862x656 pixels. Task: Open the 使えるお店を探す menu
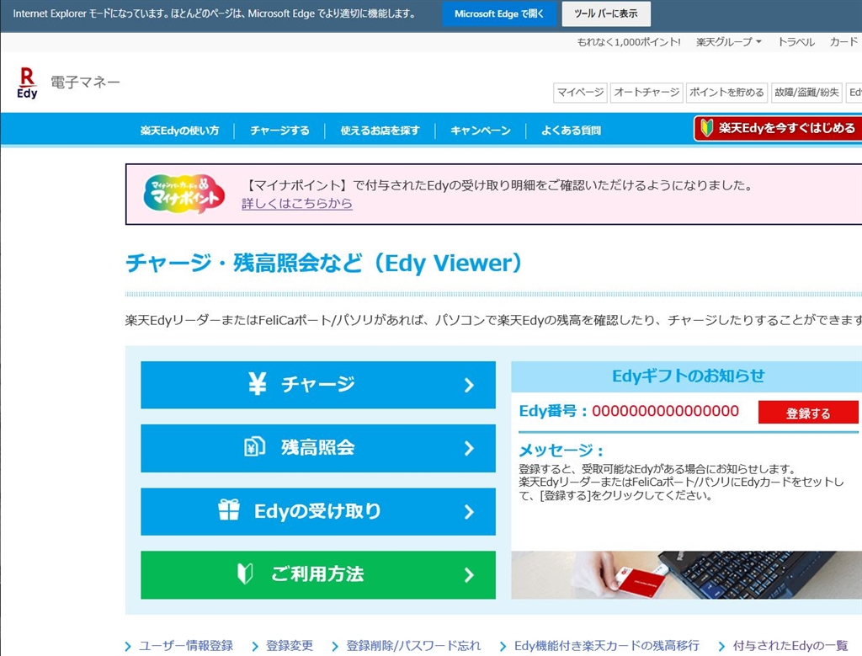coord(380,131)
